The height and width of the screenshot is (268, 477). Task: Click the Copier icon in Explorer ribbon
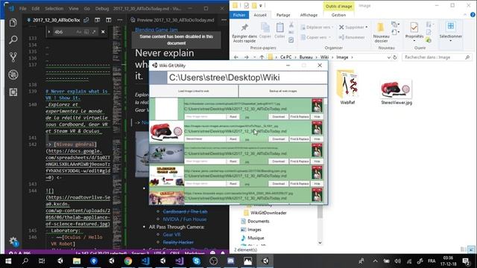pyautogui.click(x=265, y=28)
